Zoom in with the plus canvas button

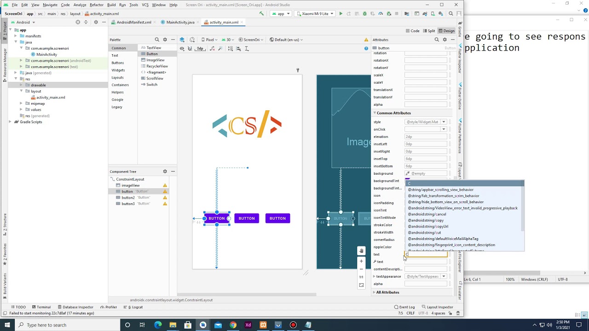tap(361, 261)
